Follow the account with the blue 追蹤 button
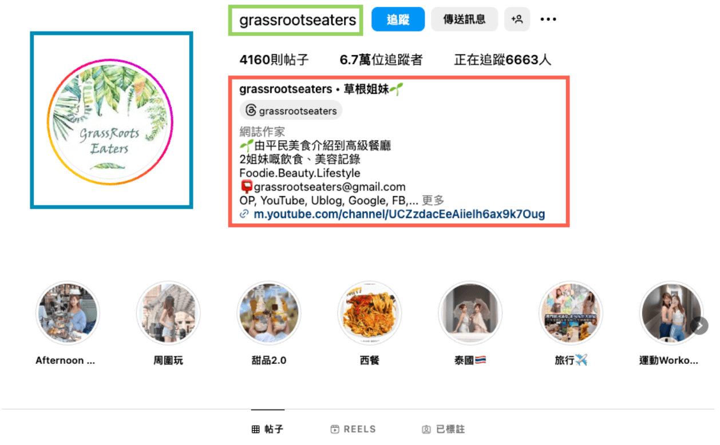The width and height of the screenshot is (720, 445). coord(398,19)
